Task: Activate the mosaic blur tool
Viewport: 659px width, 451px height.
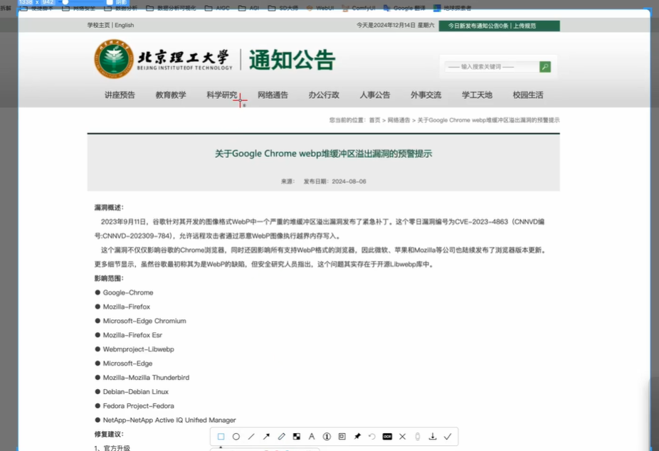Action: pos(297,437)
